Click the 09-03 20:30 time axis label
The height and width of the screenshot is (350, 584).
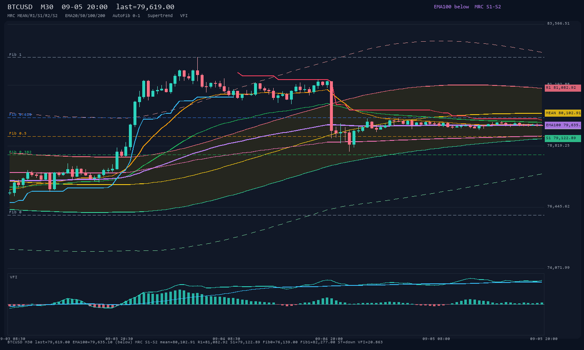point(119,339)
